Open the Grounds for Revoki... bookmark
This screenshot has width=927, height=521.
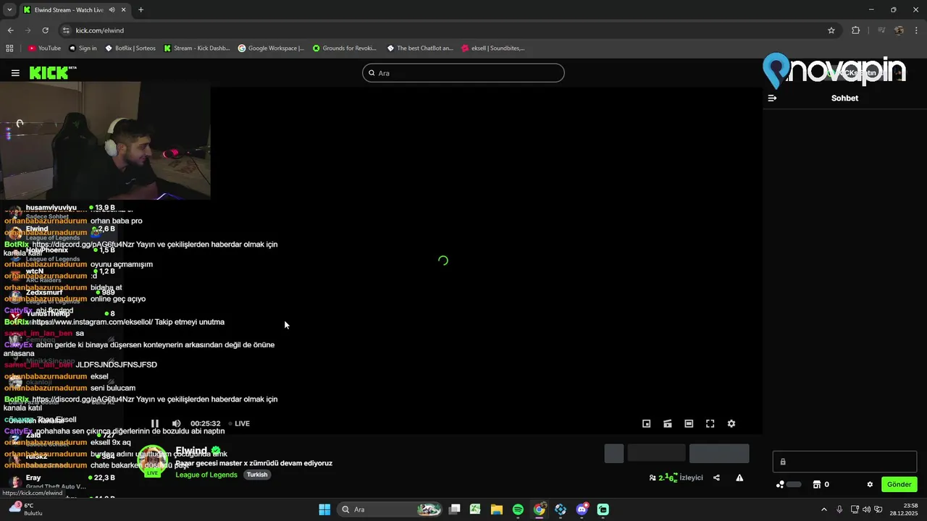point(345,48)
